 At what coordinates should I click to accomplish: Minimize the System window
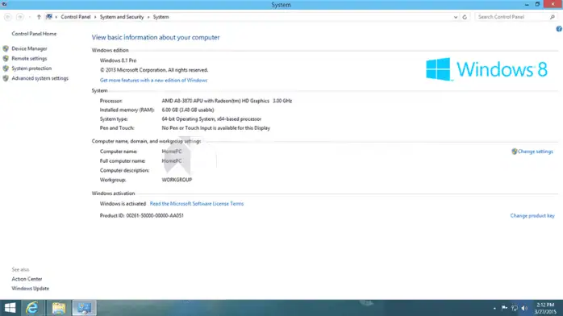(527, 4)
